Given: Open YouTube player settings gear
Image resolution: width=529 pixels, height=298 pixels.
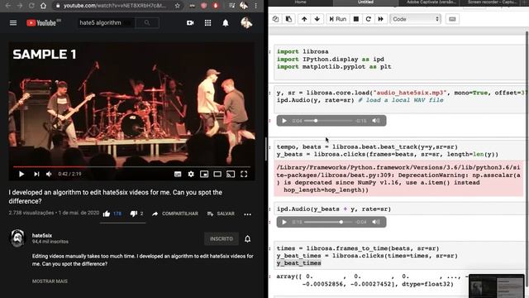Looking at the screenshot, I should 191,174.
